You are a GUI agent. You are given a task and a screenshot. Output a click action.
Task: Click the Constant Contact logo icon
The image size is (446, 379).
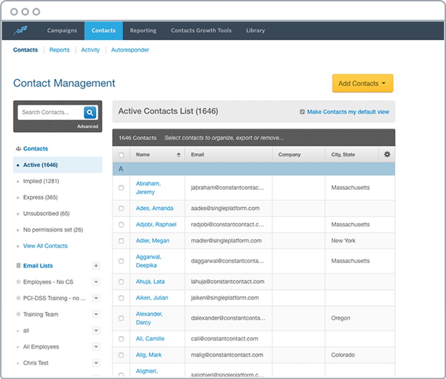coord(21,31)
